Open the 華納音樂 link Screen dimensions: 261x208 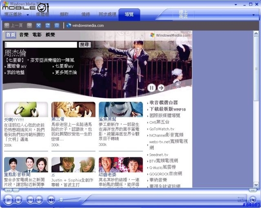point(158,180)
